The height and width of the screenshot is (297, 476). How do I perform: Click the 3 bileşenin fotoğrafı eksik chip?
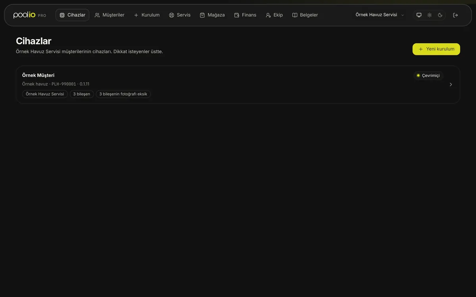(x=123, y=94)
